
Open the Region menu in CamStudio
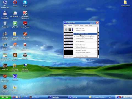pos(70,26)
